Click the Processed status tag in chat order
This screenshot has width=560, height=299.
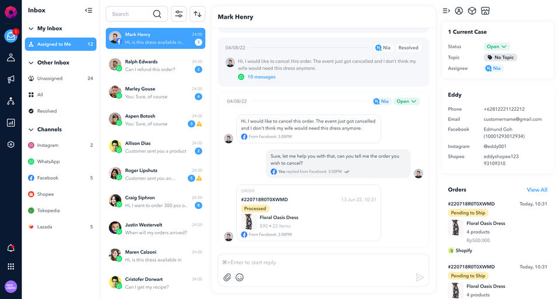point(255,209)
